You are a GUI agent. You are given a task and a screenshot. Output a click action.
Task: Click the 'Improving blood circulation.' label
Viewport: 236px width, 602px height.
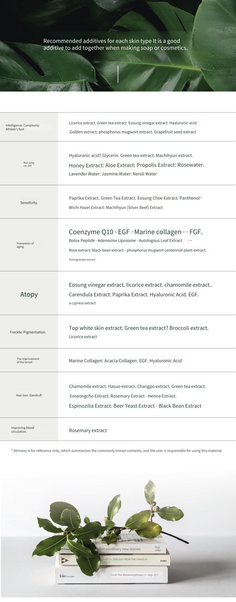pos(23,430)
